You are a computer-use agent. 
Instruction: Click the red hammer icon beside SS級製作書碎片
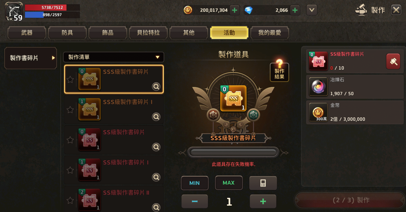[393, 61]
